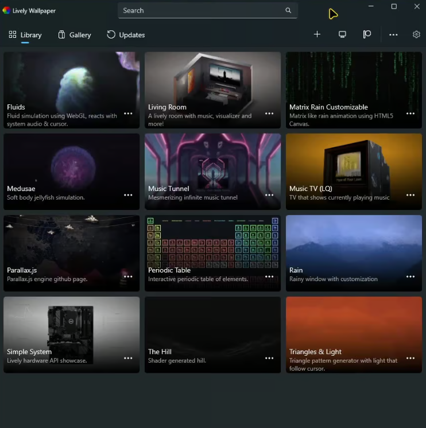Open the display control panel monitor icon
Screen dimensions: 426x428
pos(342,34)
